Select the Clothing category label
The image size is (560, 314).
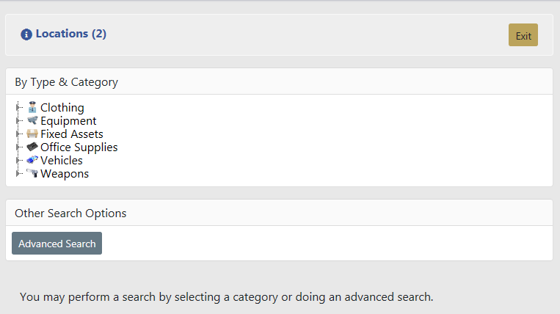[x=62, y=108]
